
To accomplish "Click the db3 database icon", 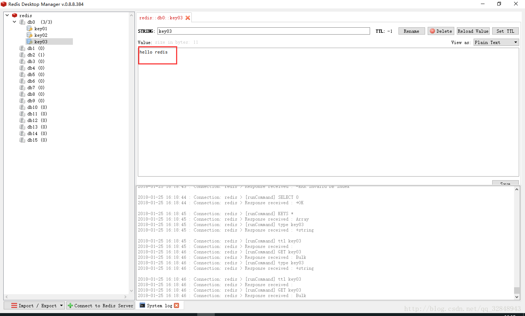I will coord(22,61).
